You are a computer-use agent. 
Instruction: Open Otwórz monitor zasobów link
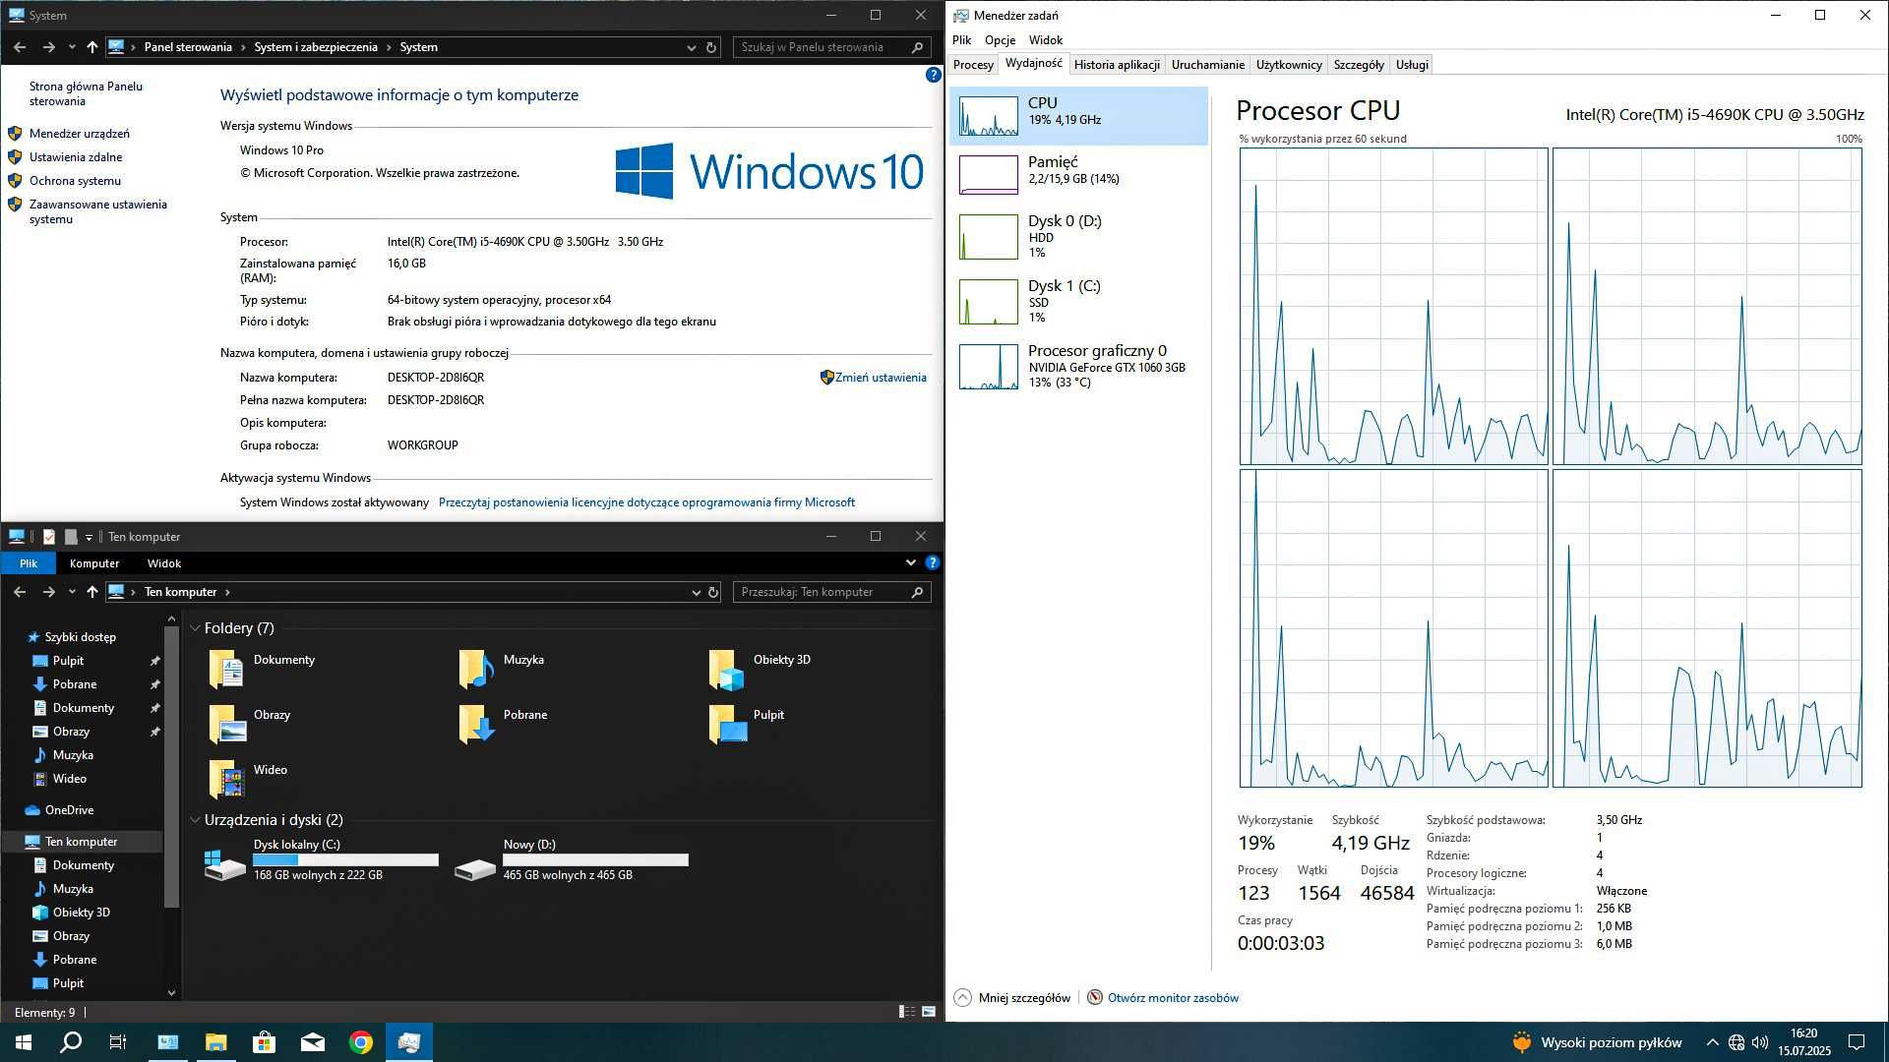click(1173, 998)
